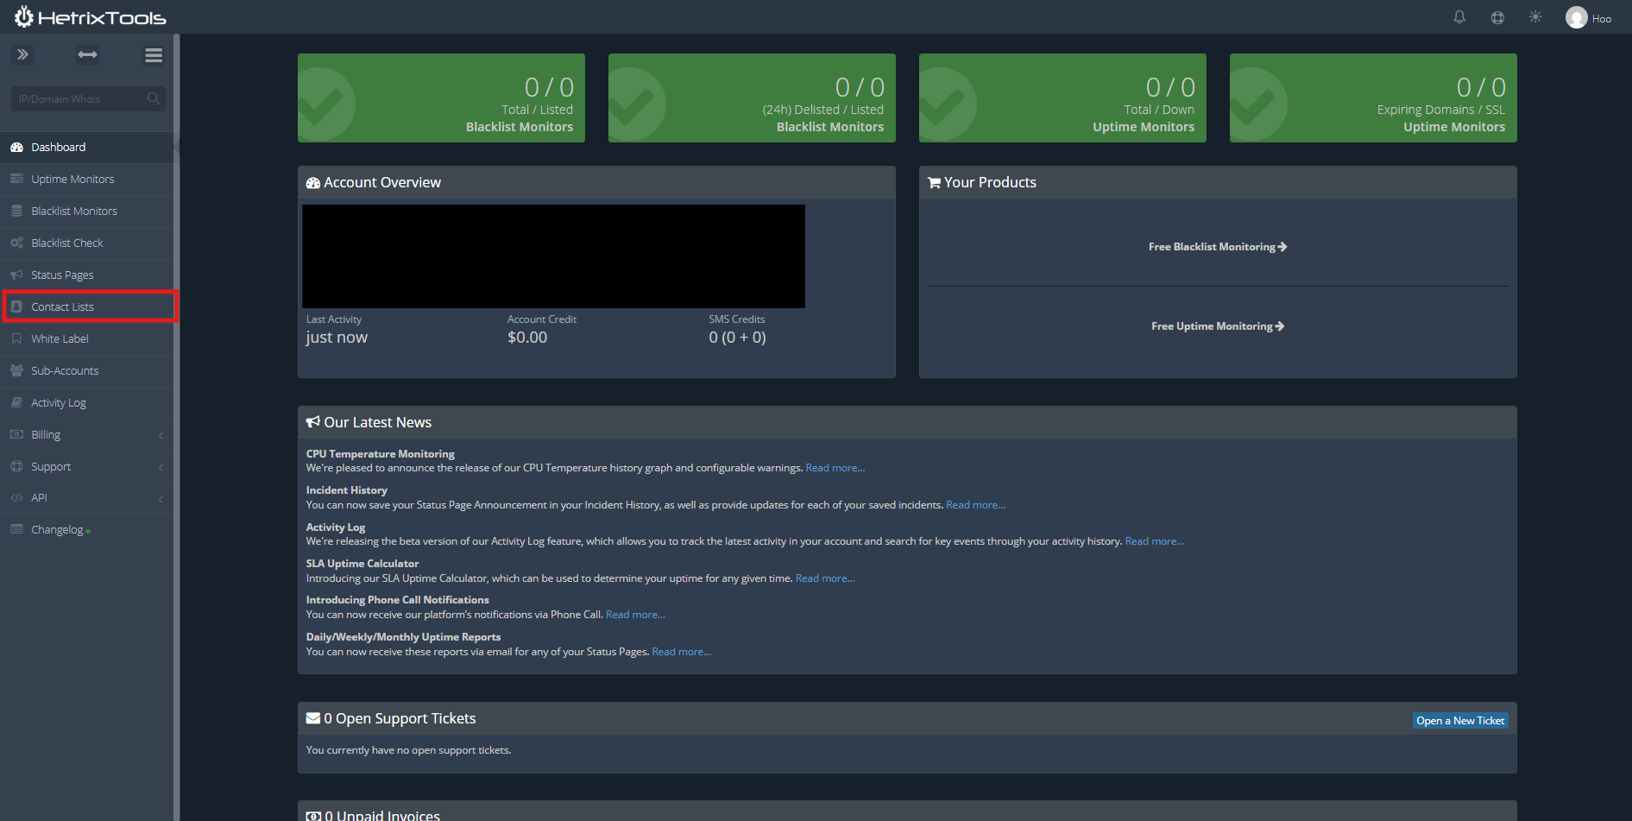
Task: Click the HetrixTools logo
Action: pyautogui.click(x=91, y=17)
